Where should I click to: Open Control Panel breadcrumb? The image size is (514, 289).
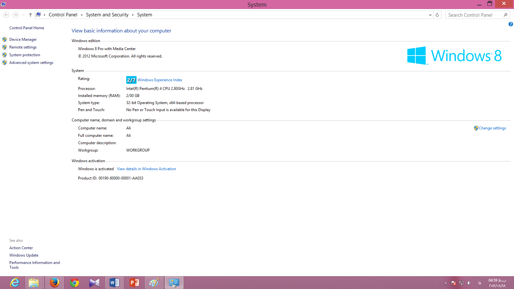63,15
